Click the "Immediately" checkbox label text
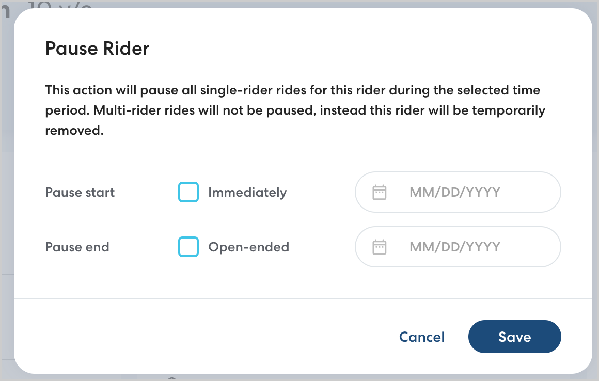The height and width of the screenshot is (381, 599). tap(247, 193)
